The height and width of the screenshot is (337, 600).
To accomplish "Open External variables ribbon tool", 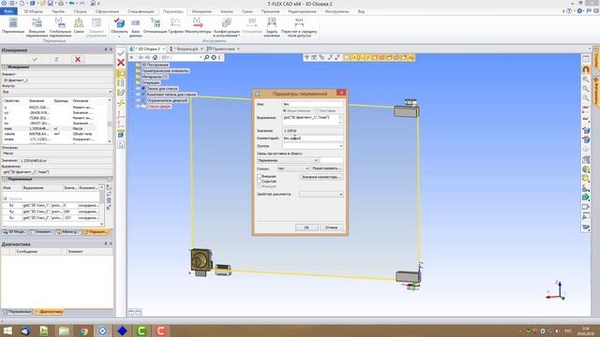I will pos(37,27).
